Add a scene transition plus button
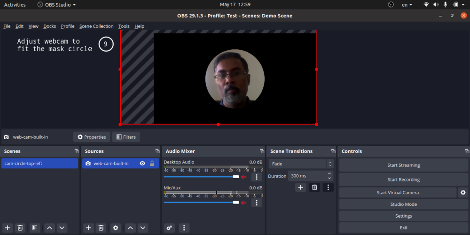Screen dimensions: 470x235 pos(301,188)
